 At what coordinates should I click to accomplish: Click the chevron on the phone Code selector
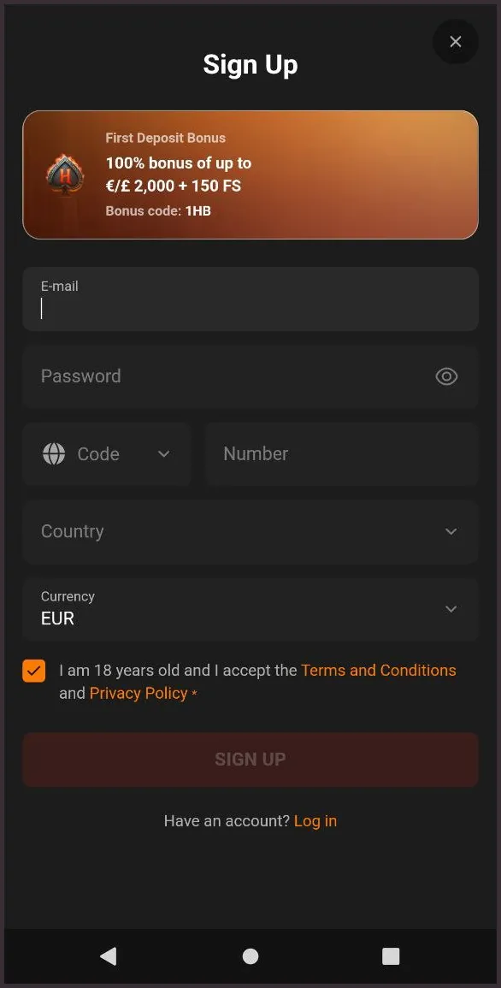point(163,454)
